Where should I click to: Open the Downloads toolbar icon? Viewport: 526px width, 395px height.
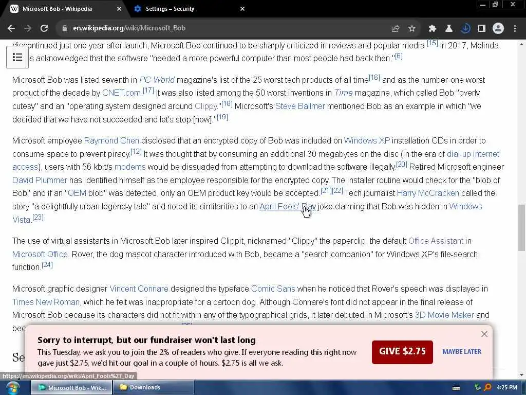pyautogui.click(x=465, y=29)
